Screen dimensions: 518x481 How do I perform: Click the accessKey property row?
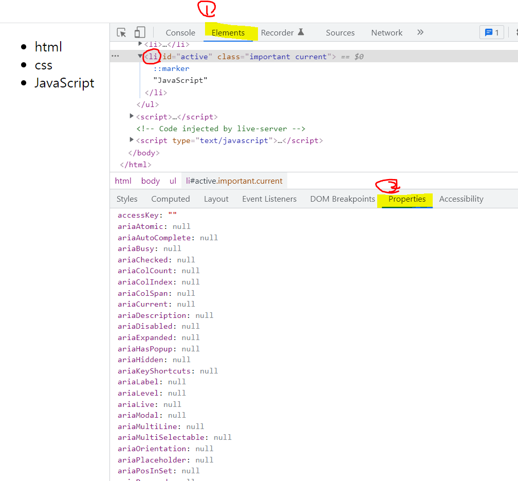tap(147, 216)
